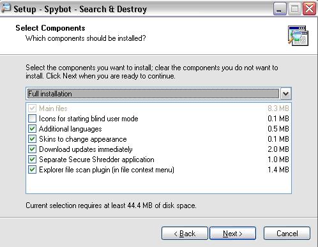Minimize the setup window

coord(280,9)
